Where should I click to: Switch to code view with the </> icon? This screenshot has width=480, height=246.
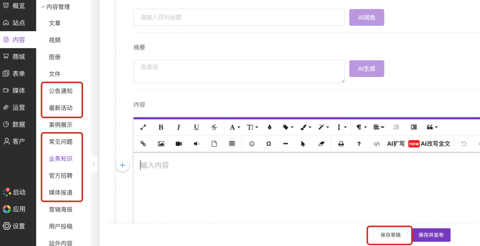coord(376,144)
